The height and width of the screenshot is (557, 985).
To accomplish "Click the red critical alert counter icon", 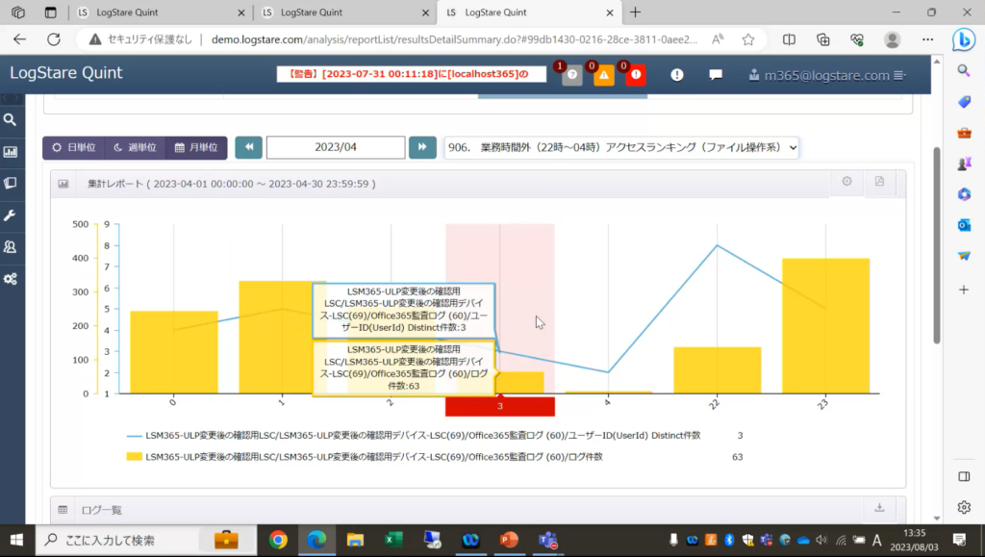I will click(x=636, y=75).
